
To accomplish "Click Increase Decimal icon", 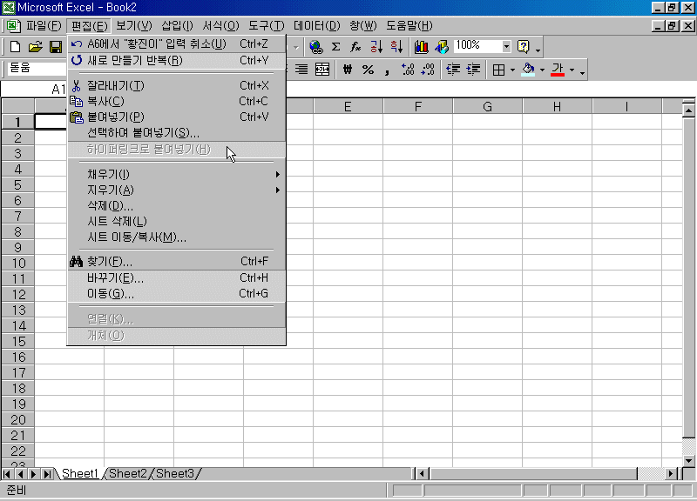I will pos(408,70).
